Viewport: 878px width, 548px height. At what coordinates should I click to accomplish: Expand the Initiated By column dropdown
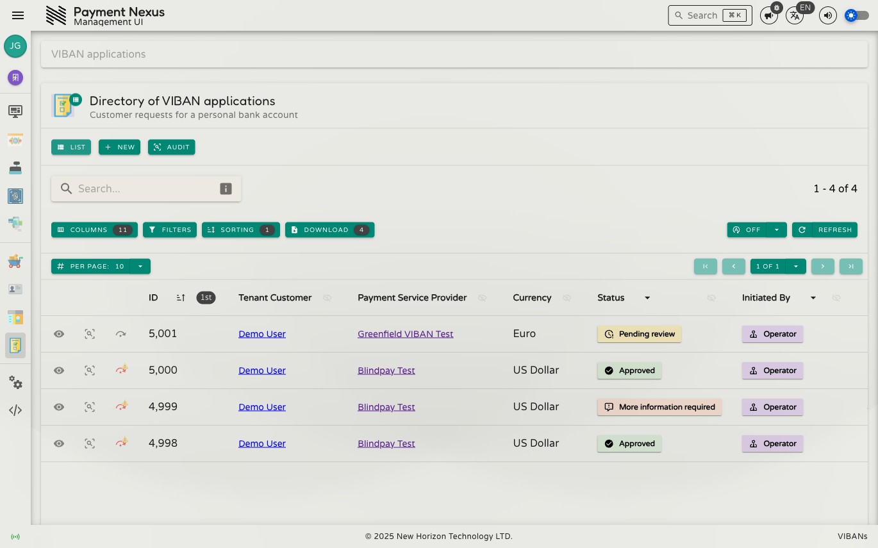click(x=813, y=298)
